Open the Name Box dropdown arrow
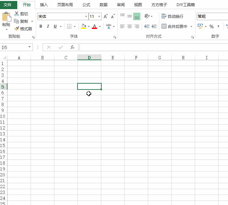 point(30,47)
